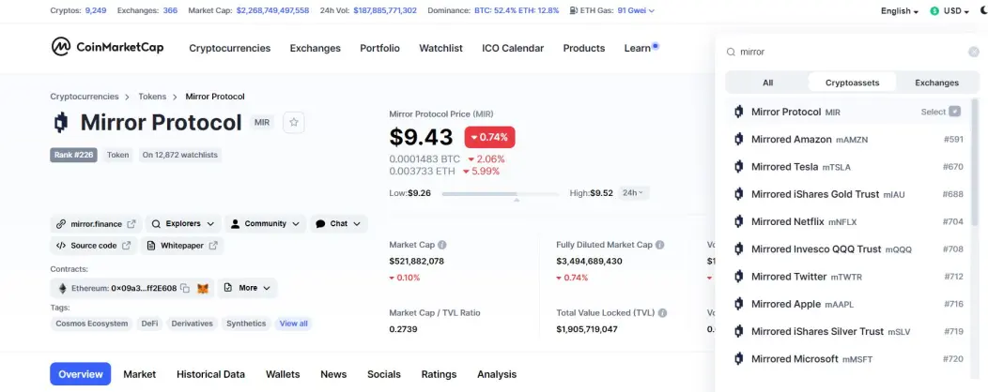This screenshot has height=392, width=988.
Task: Click the Mirrored Microsoft token icon
Action: coord(738,358)
